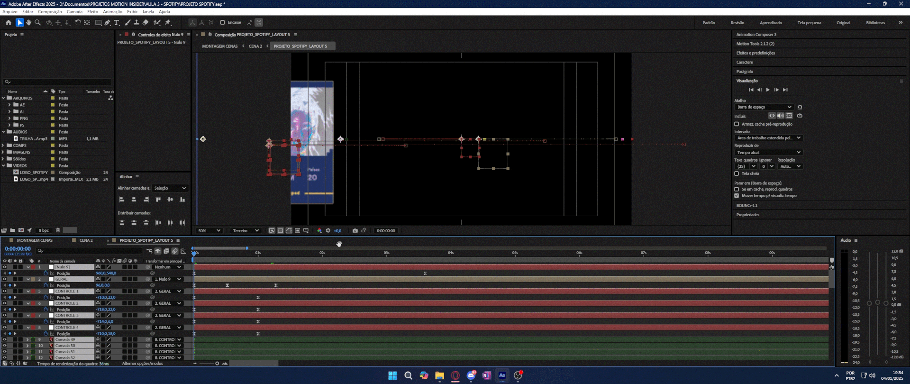Align layers to bottom edge icon
The width and height of the screenshot is (910, 384).
click(x=182, y=200)
